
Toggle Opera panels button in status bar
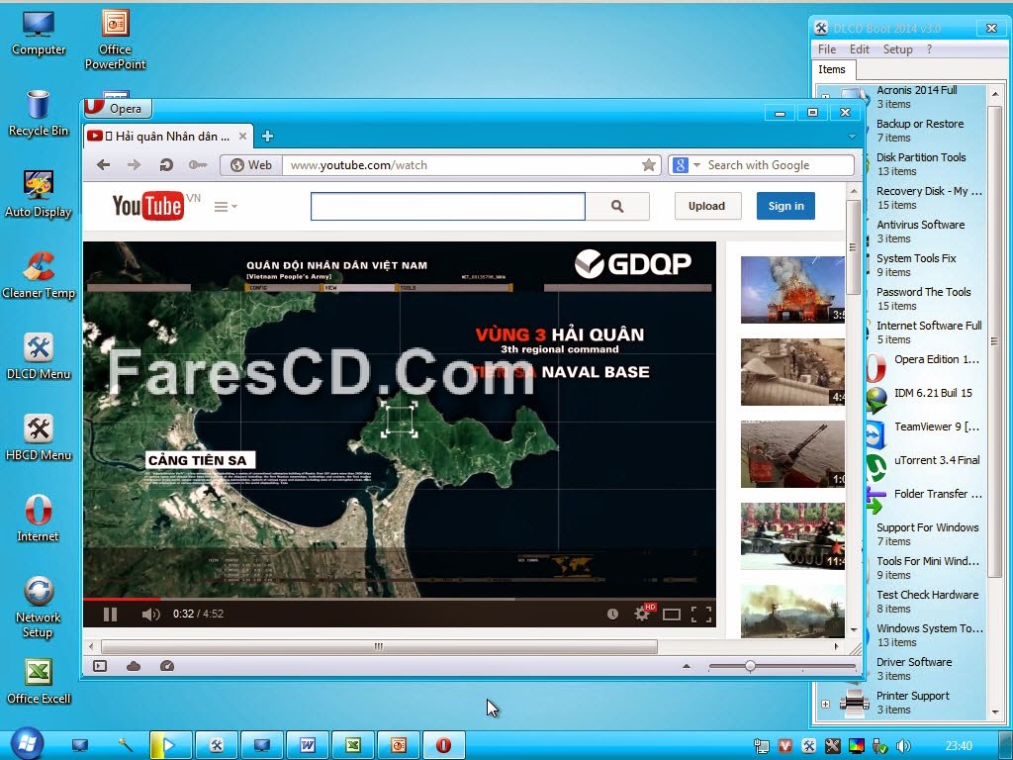[x=100, y=666]
